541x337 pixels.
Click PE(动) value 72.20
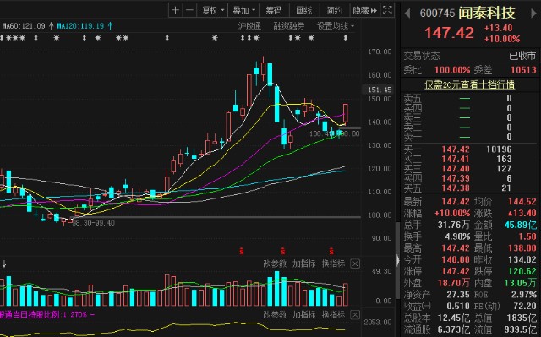[x=525, y=306]
